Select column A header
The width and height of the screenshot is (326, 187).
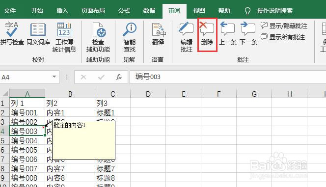27,94
